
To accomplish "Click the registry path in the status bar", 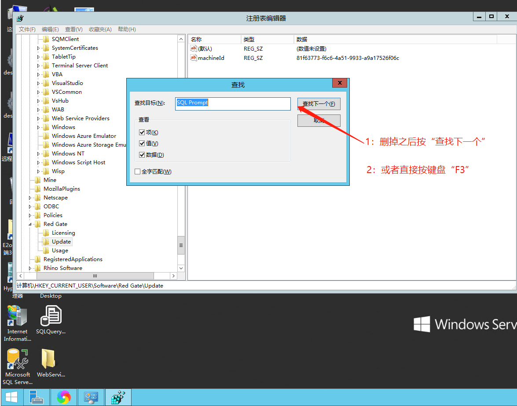I will pos(90,285).
